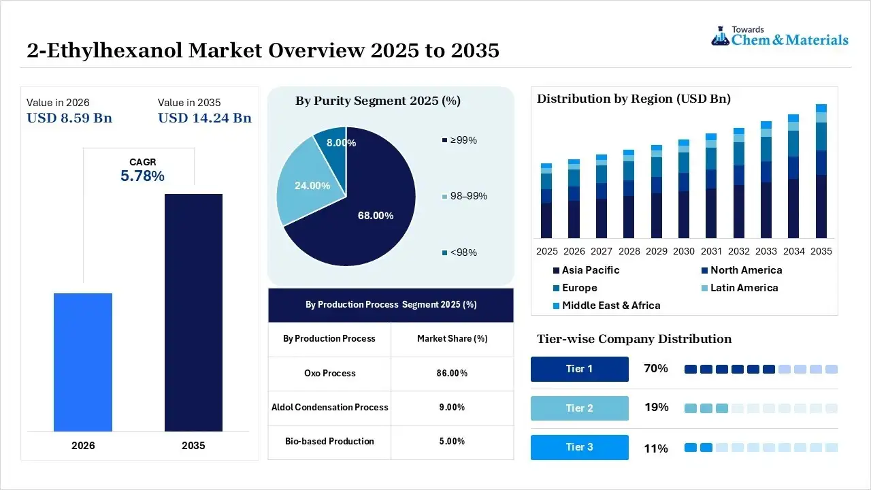Click the 2025 stacked bar
This screenshot has height=490, width=871.
click(x=546, y=201)
